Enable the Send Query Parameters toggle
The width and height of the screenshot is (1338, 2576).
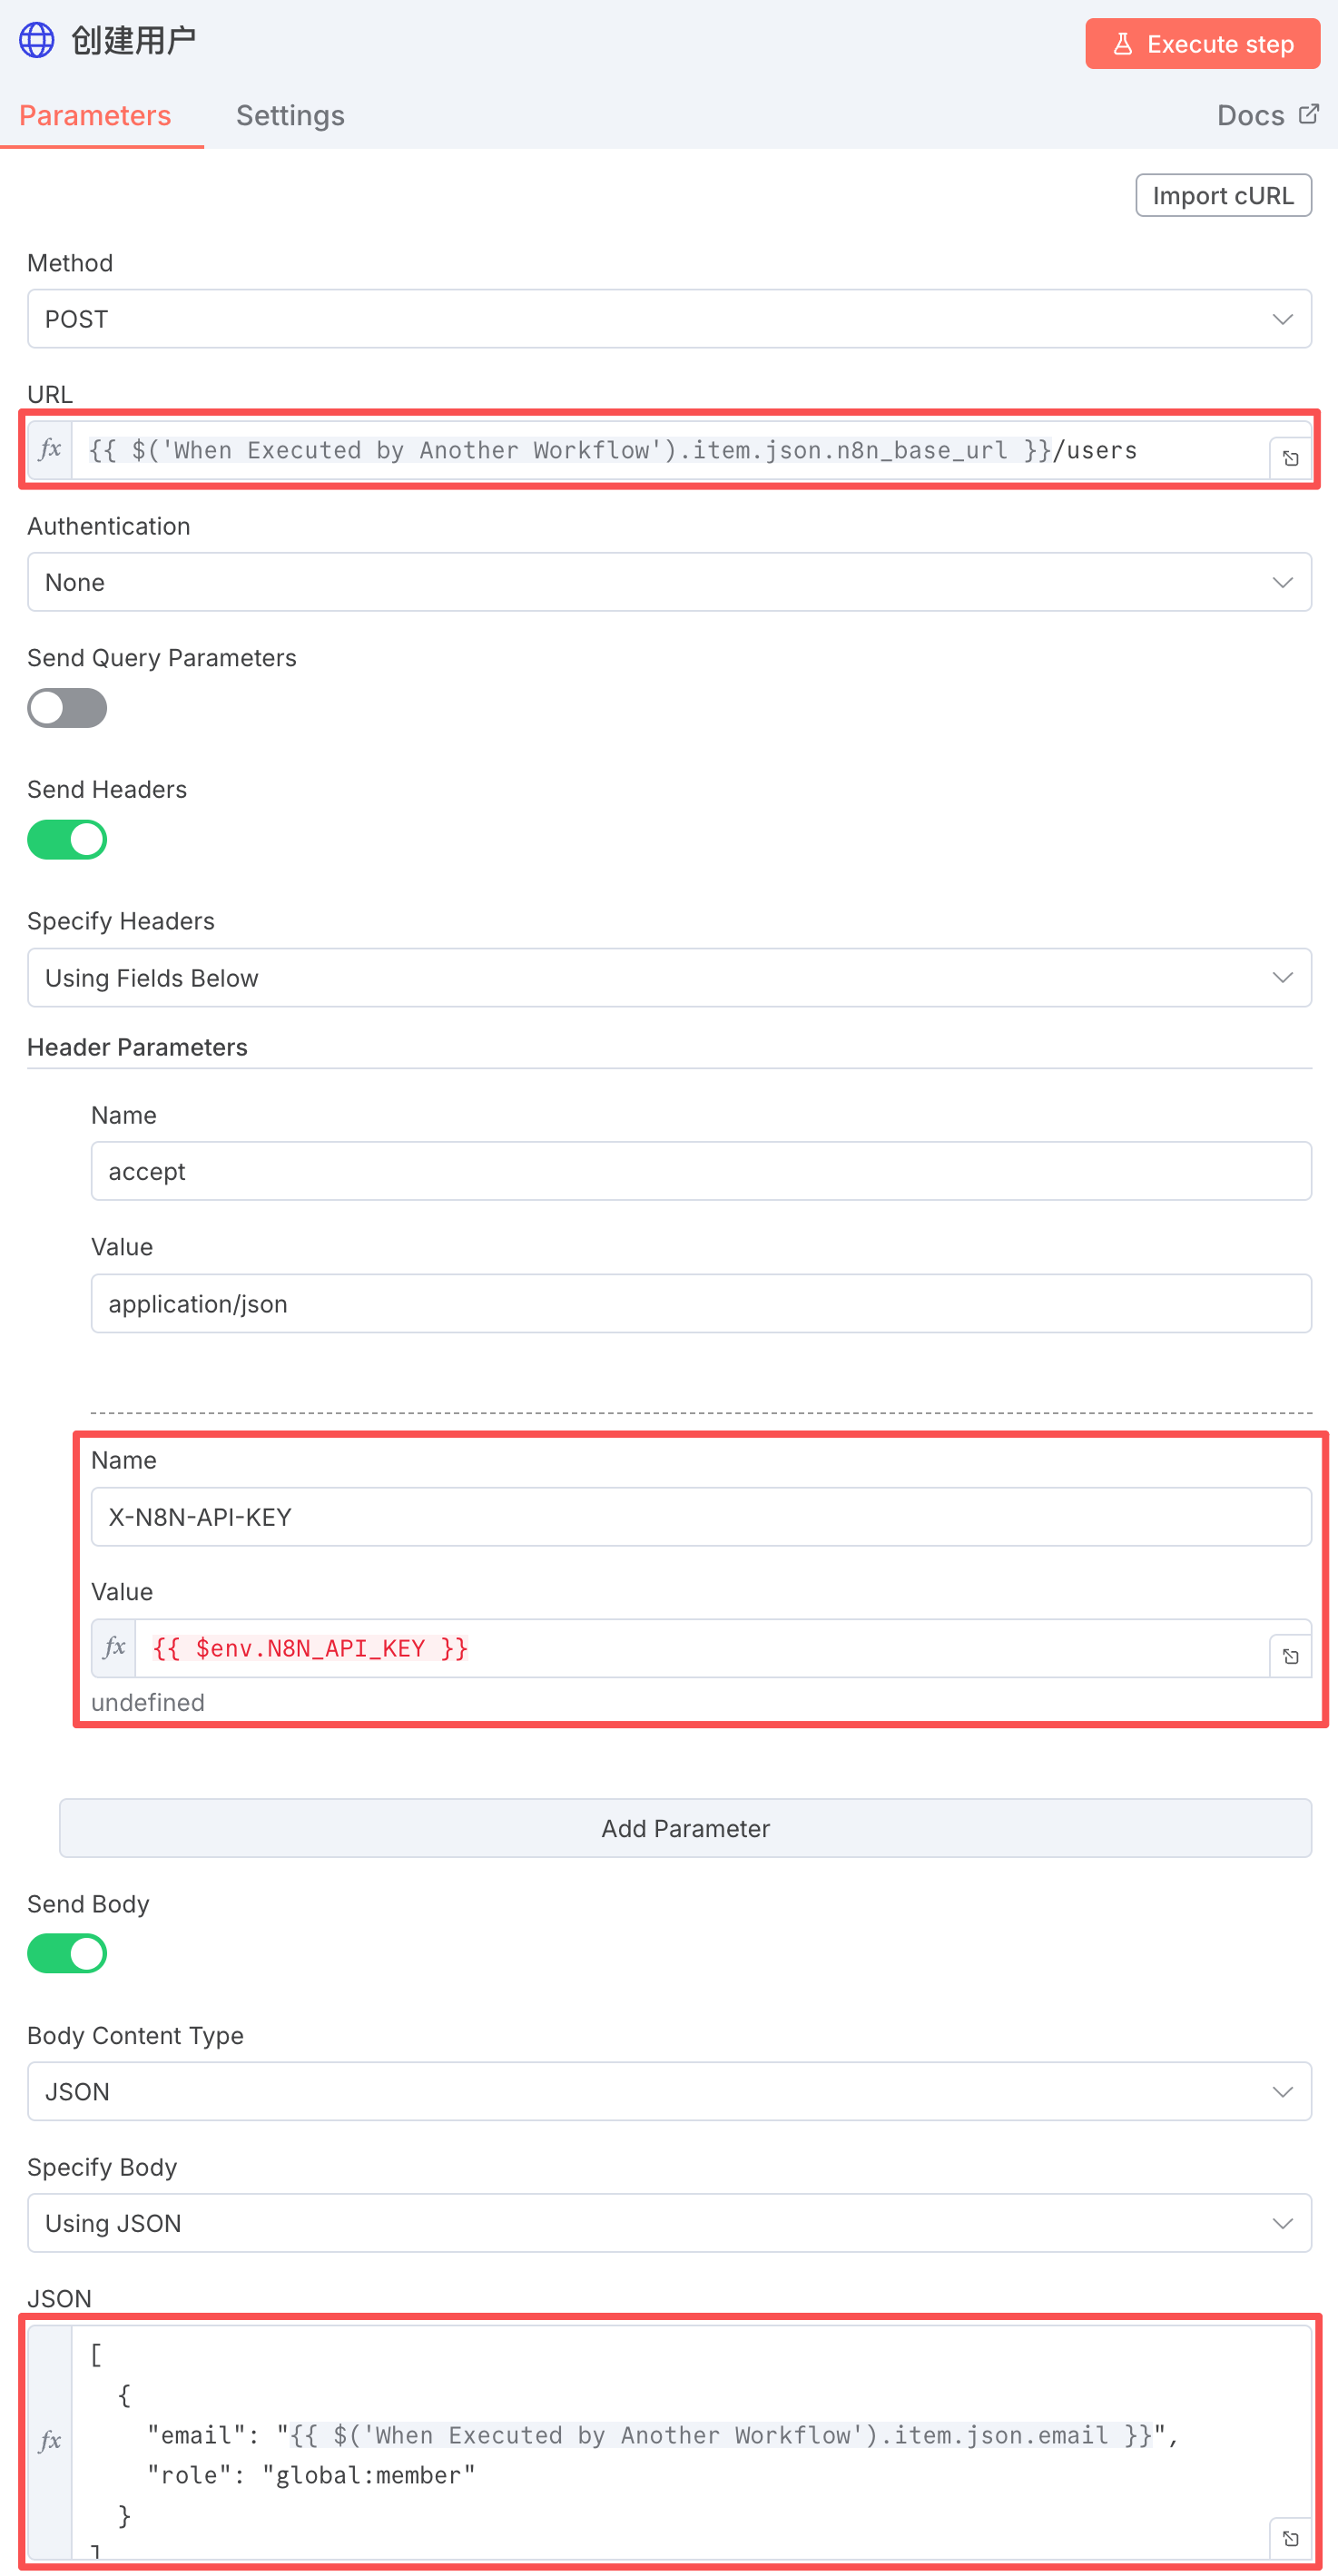67,708
